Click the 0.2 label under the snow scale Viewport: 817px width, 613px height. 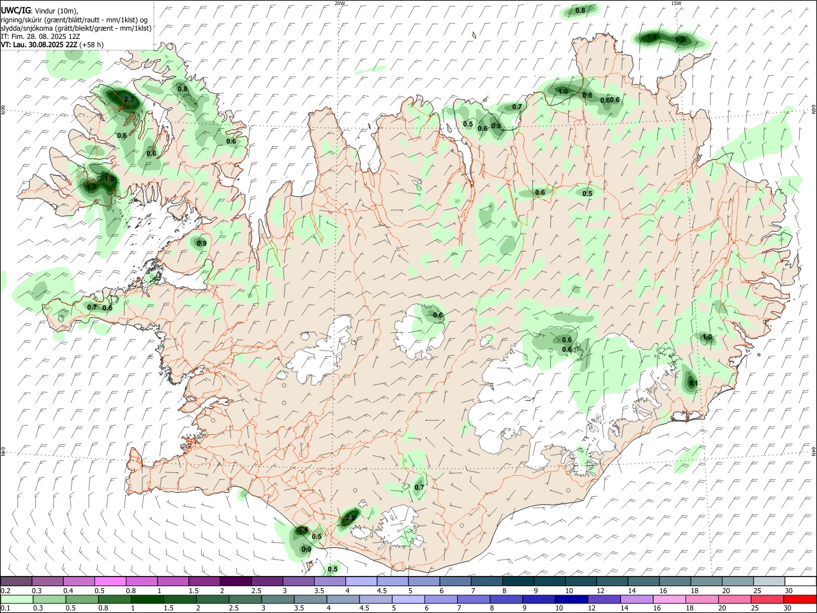(x=5, y=591)
